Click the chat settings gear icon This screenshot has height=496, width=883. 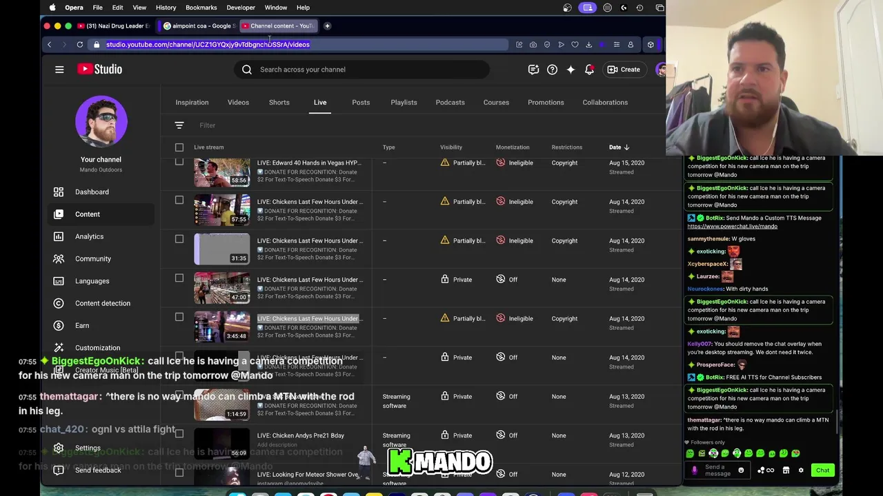pyautogui.click(x=801, y=471)
